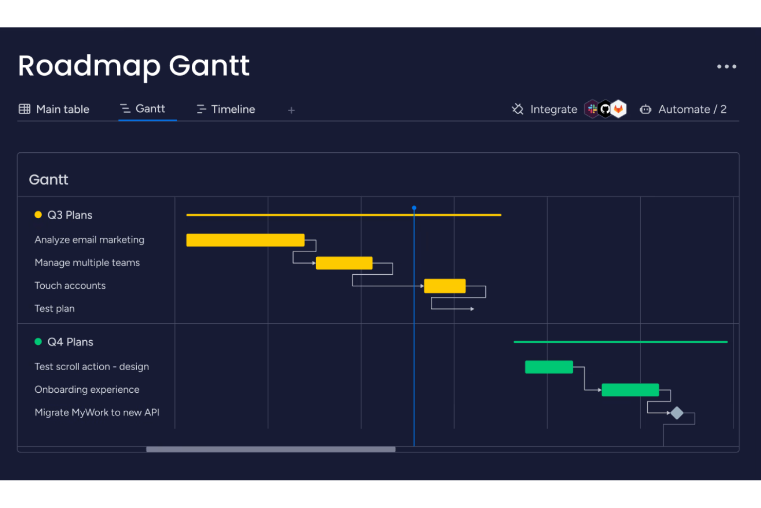This screenshot has width=761, height=508.
Task: Click the Manage multiple teams yellow bar
Action: coord(344,263)
